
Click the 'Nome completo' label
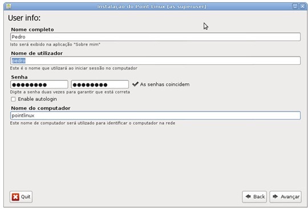(33, 30)
